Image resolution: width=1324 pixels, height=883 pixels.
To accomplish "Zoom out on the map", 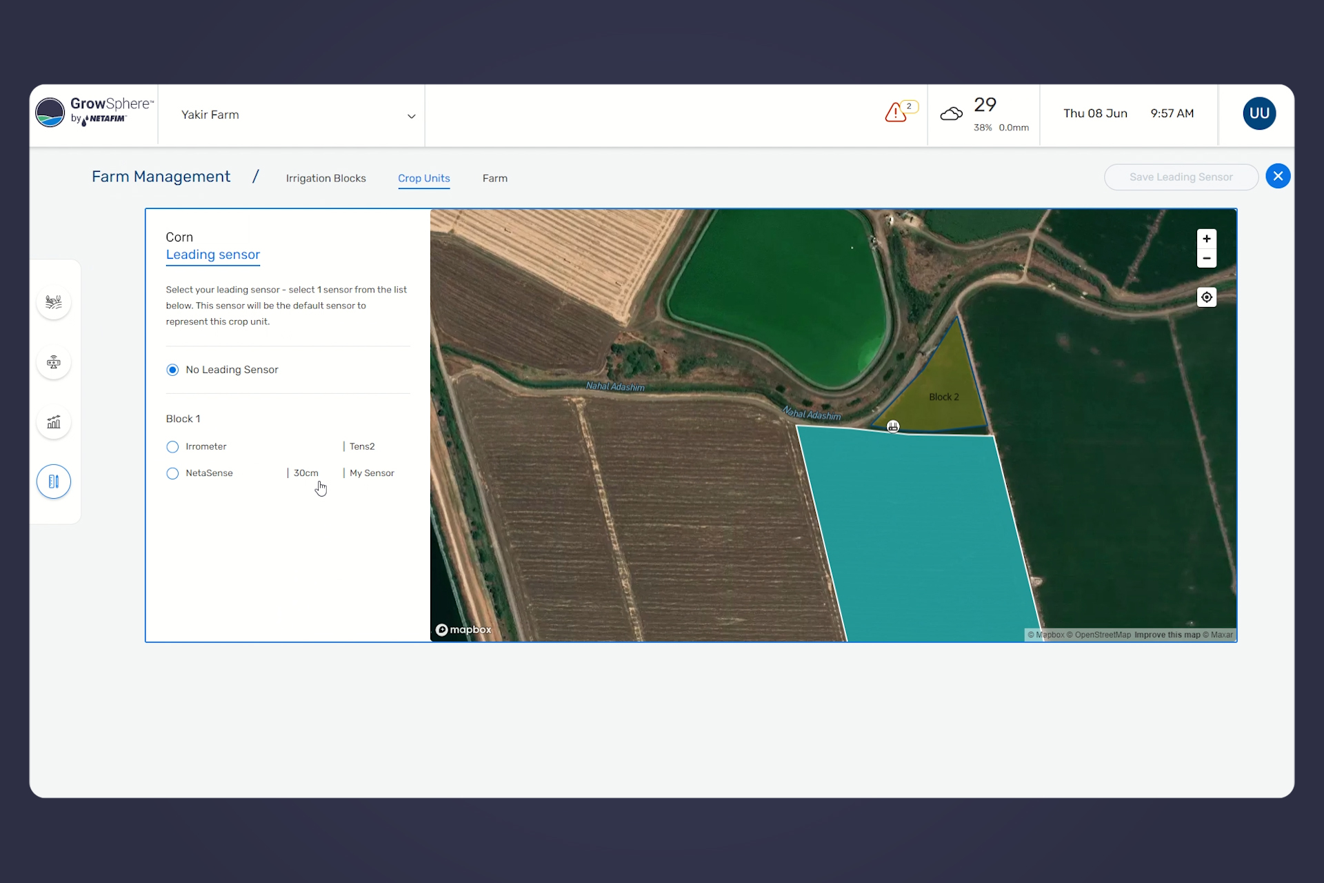I will pyautogui.click(x=1206, y=259).
